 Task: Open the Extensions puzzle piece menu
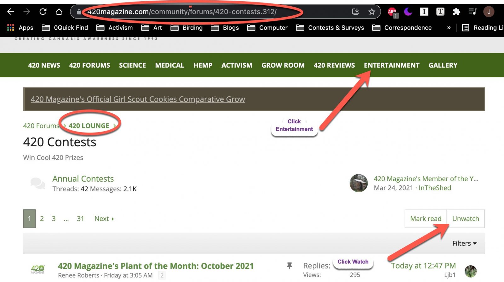[x=456, y=12]
